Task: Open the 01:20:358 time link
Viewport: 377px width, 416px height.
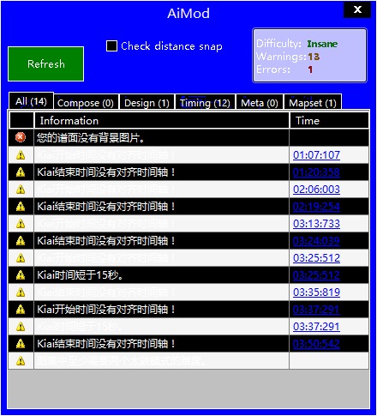Action: point(316,172)
